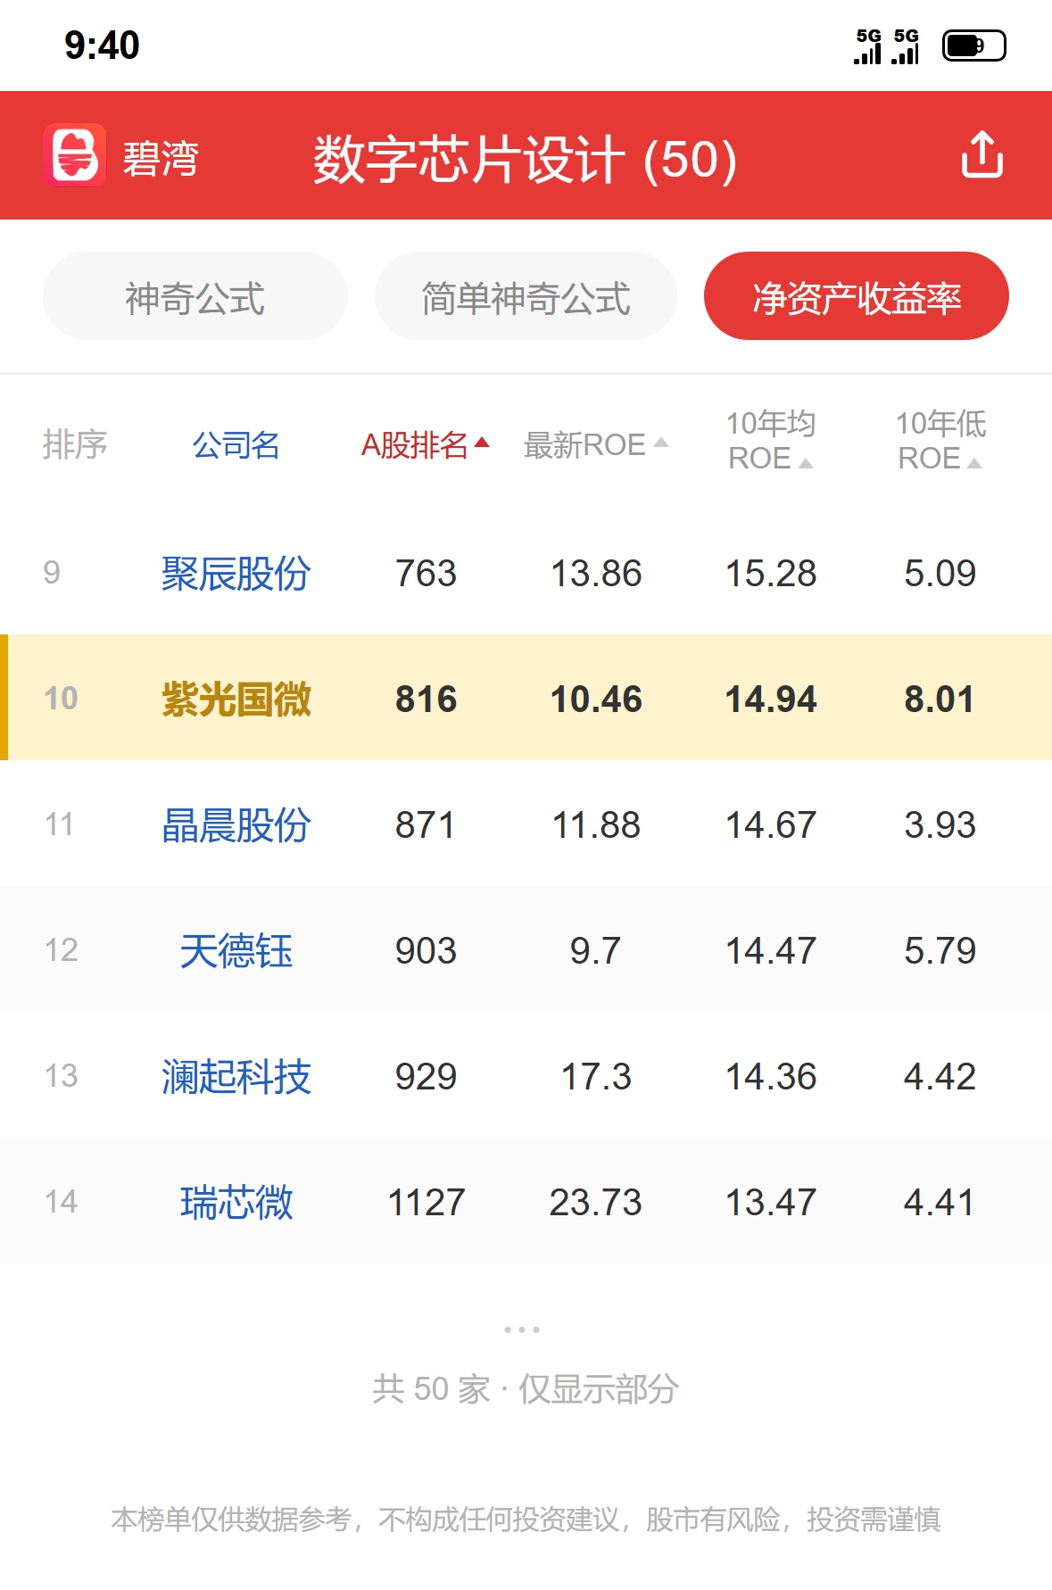Click A-share rank value 929
This screenshot has height=1590, width=1052.
[426, 1076]
